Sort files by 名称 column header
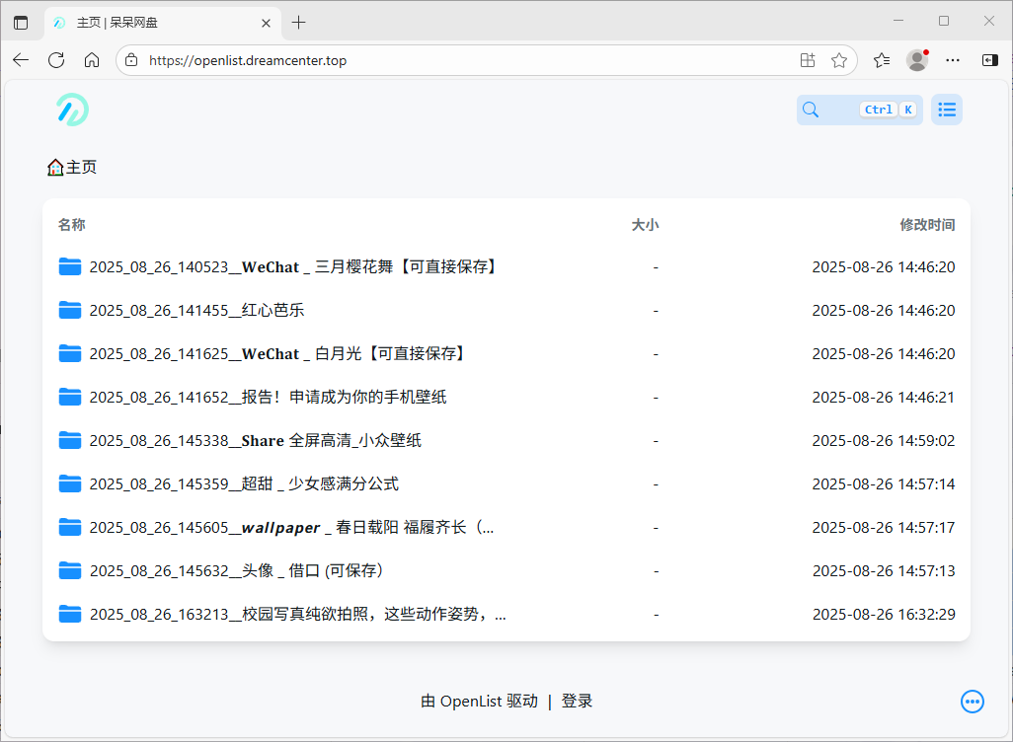Screen dimensions: 1013x742 (x=72, y=225)
